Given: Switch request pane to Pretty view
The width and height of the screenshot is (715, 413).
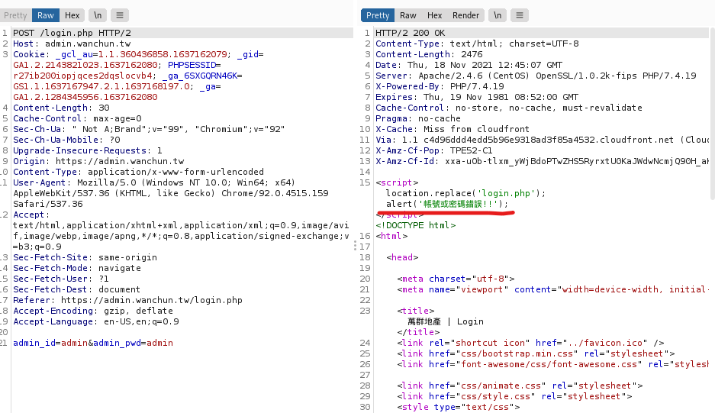Looking at the screenshot, I should coord(15,15).
